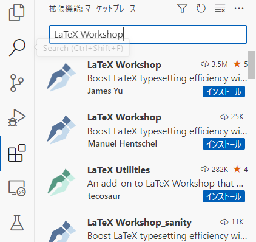256x242 pixels.
Task: Open the Testing flask icon
Action: (17, 223)
